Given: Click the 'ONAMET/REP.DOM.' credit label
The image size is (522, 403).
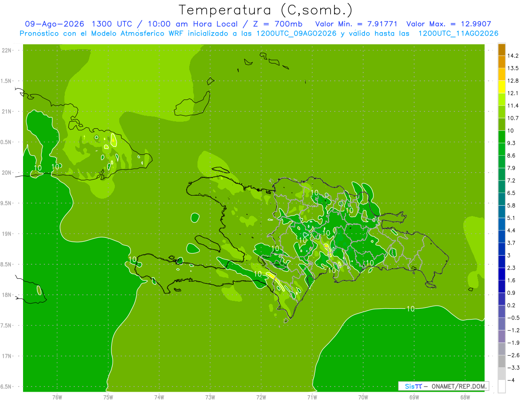Looking at the screenshot, I should click(458, 386).
